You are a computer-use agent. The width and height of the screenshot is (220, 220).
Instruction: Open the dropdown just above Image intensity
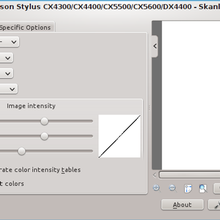pyautogui.click(x=8, y=89)
